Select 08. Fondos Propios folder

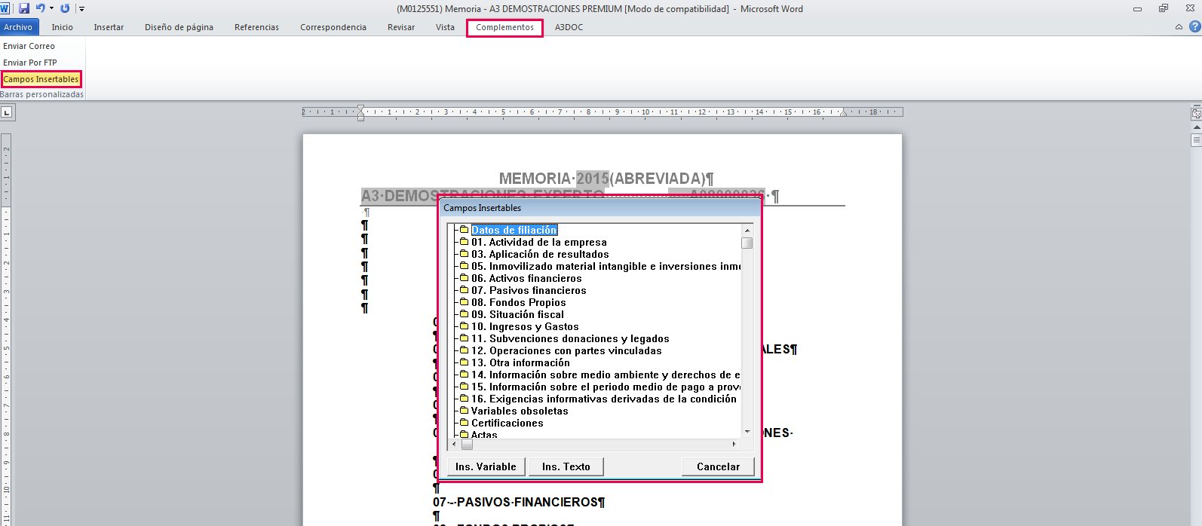tap(518, 302)
